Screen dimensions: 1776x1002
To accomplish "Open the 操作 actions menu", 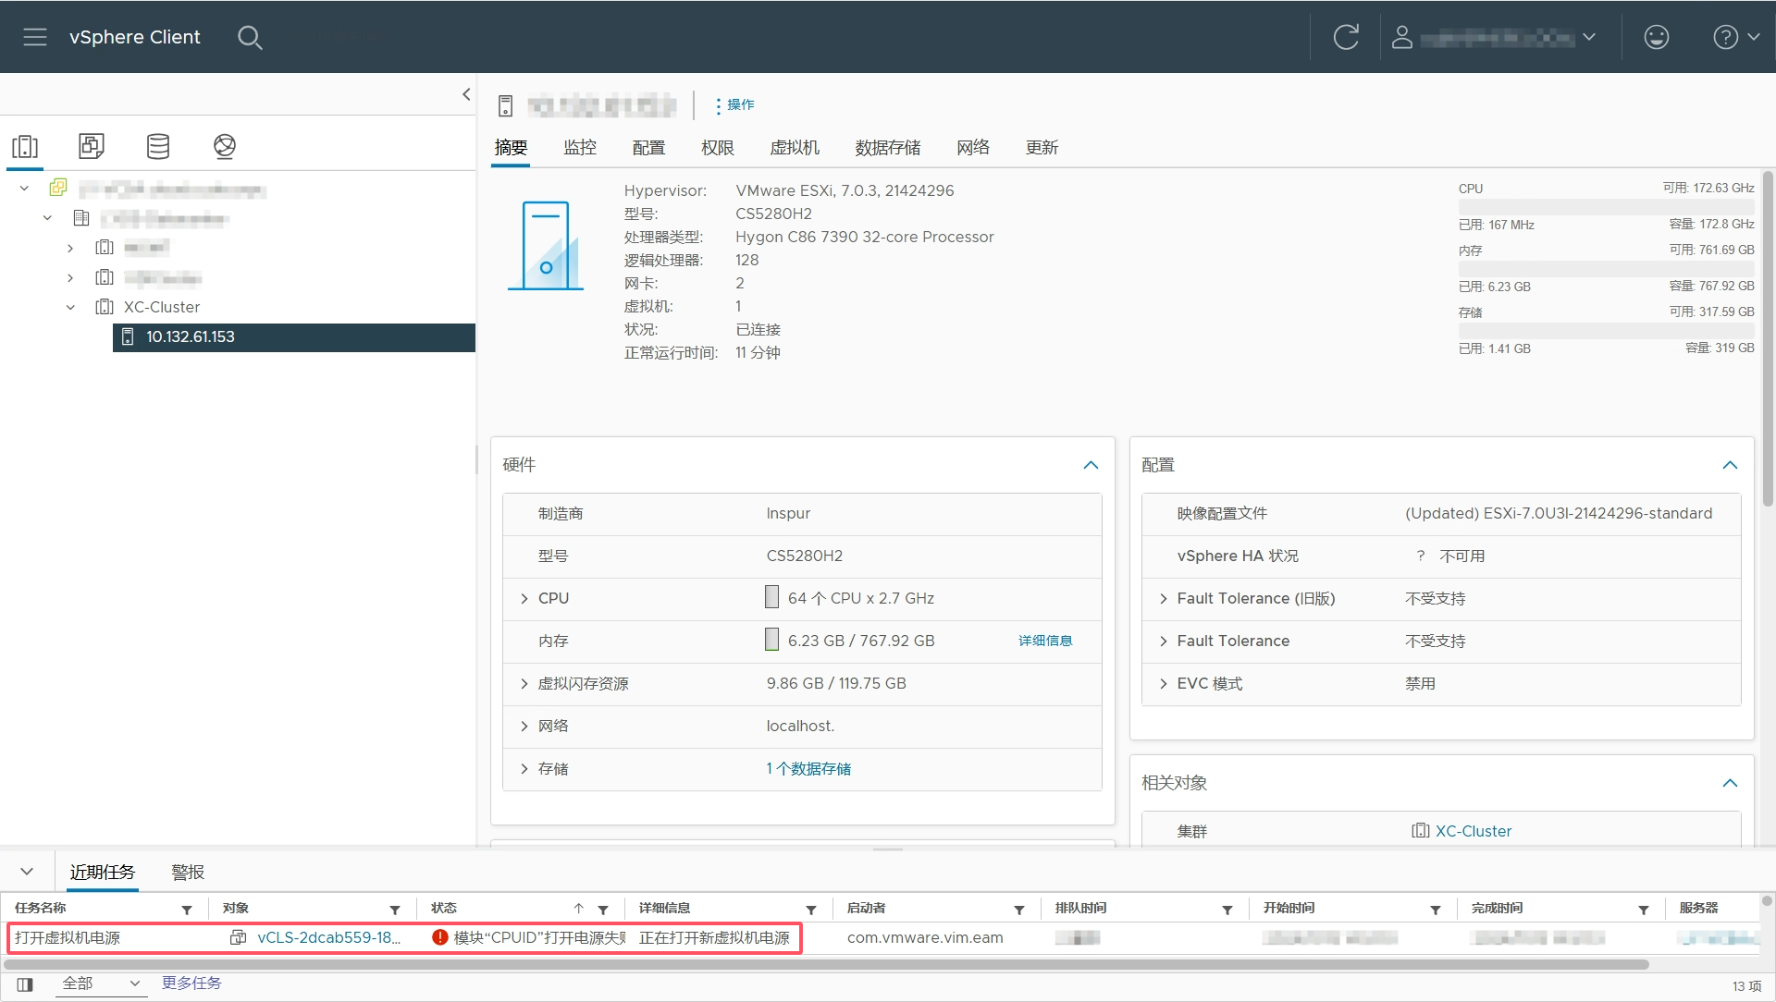I will point(735,105).
